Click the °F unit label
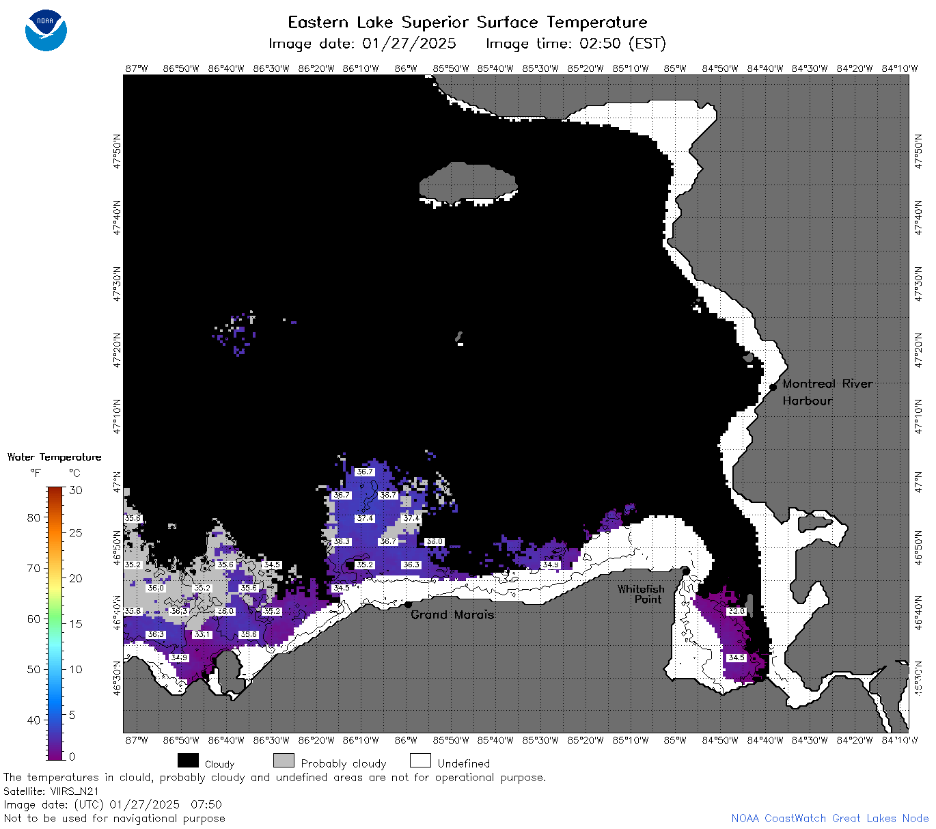This screenshot has height=829, width=936. tap(35, 473)
